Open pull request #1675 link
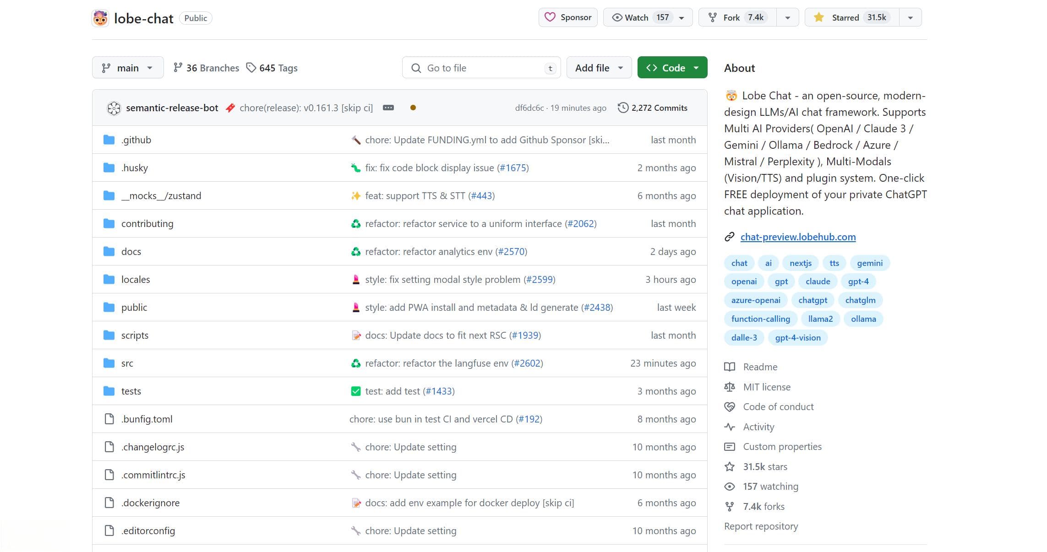The width and height of the screenshot is (1047, 552). point(513,168)
